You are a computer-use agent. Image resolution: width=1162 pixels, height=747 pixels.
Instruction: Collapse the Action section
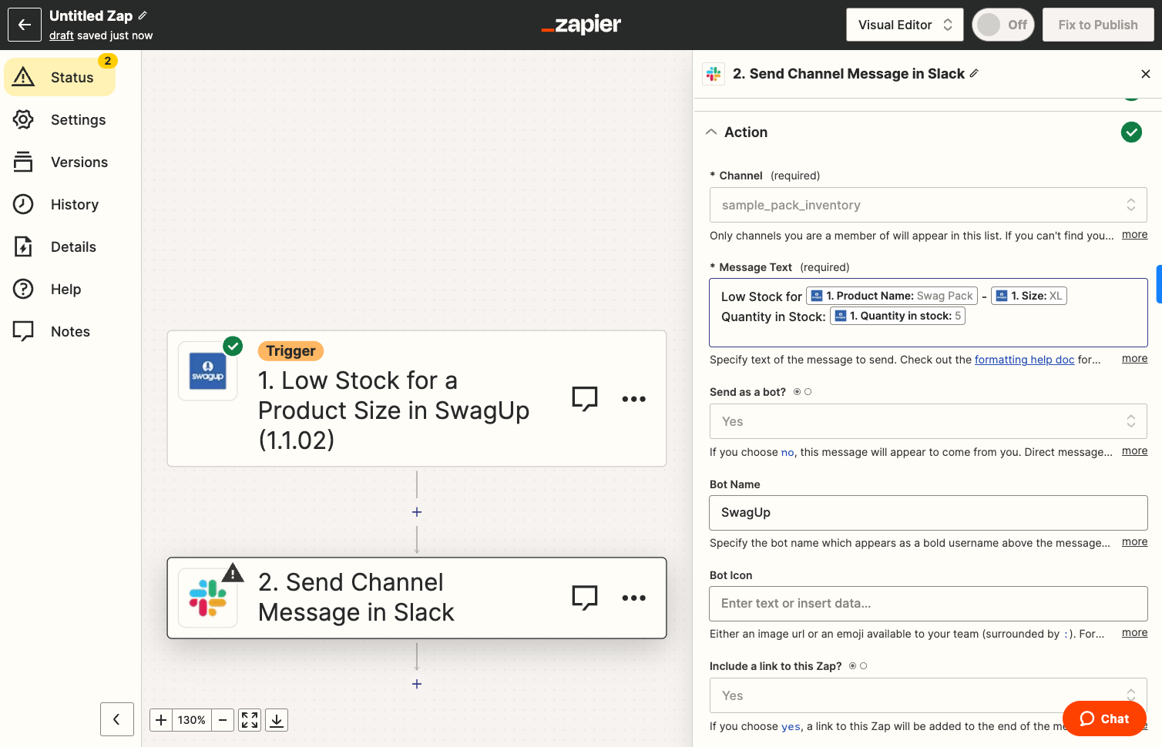[x=711, y=132]
